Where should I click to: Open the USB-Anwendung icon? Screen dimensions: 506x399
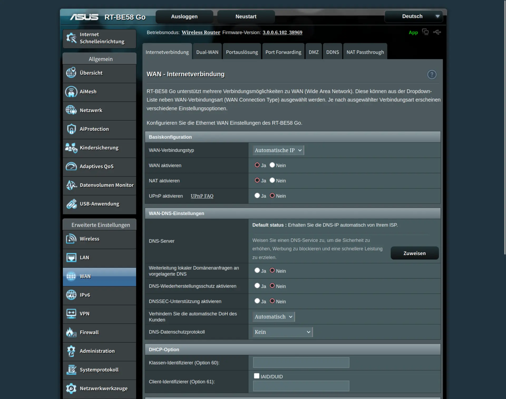pyautogui.click(x=71, y=204)
